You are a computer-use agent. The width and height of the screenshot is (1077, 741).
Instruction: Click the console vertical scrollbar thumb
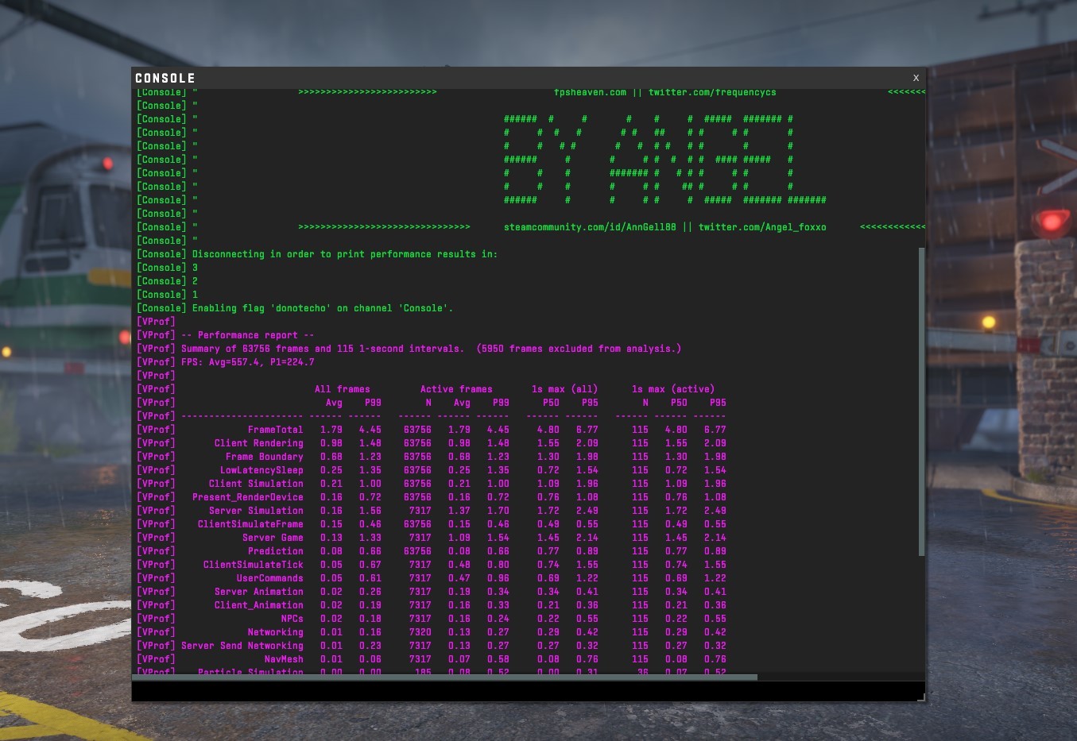921,401
